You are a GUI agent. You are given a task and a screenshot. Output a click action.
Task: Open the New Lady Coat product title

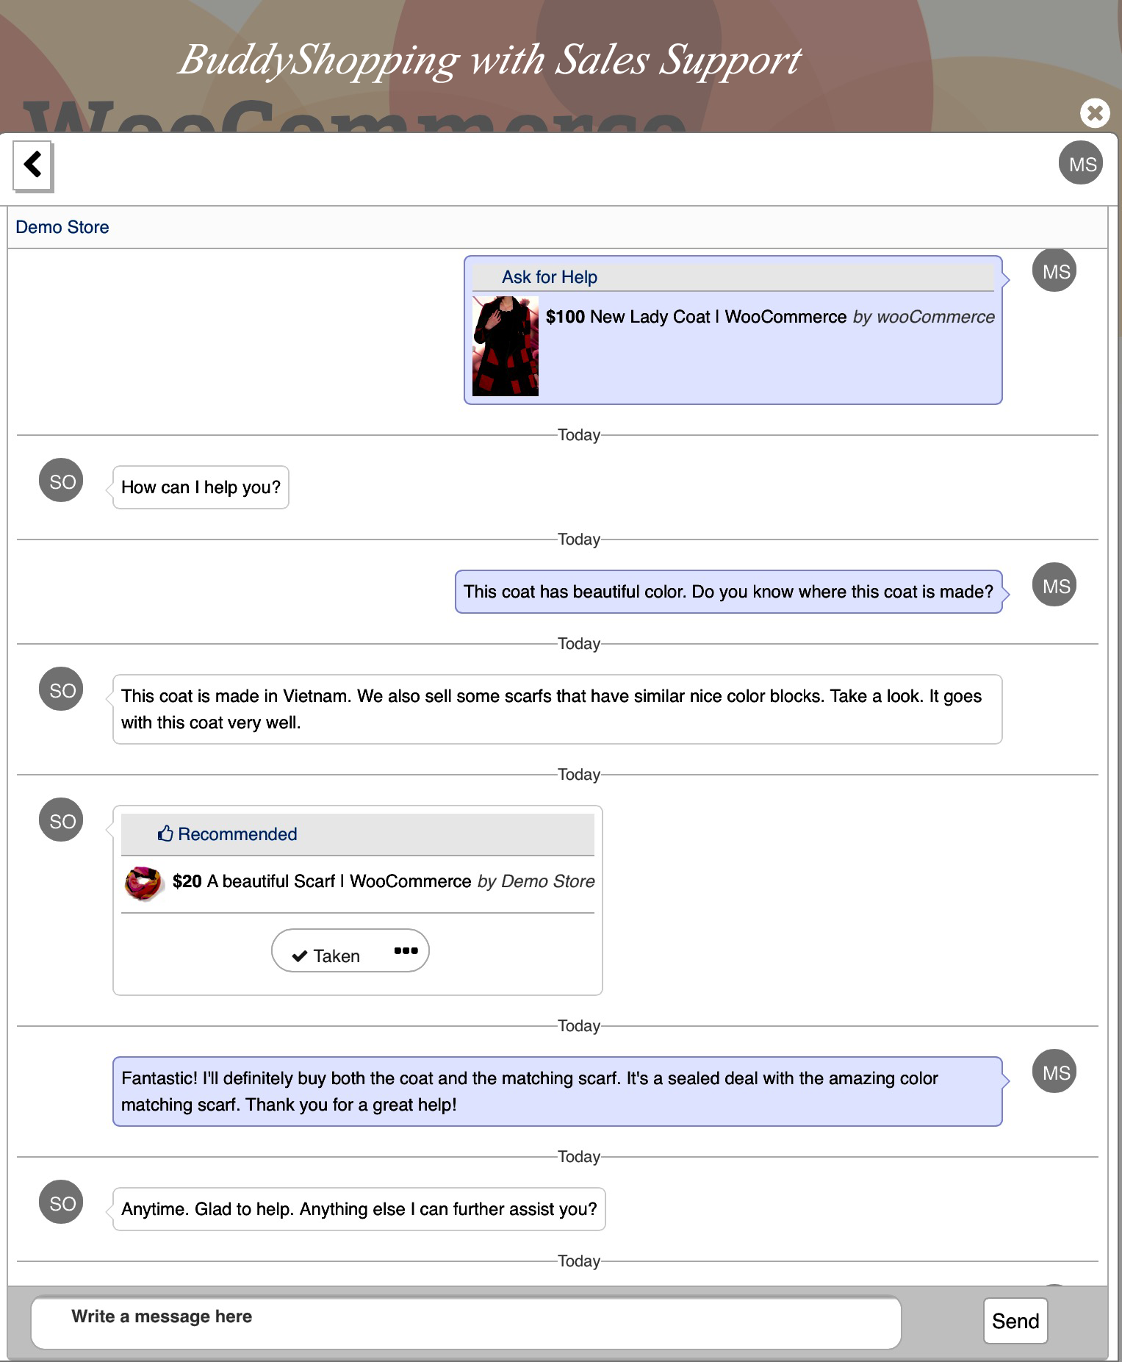coord(717,317)
